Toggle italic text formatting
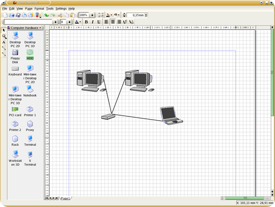 coord(92,22)
